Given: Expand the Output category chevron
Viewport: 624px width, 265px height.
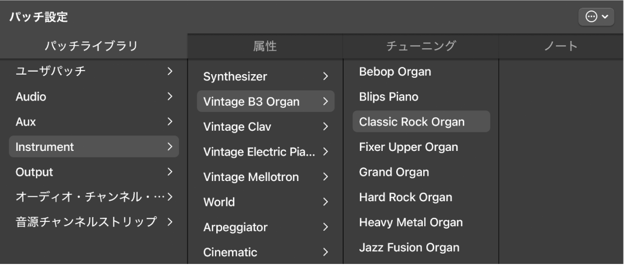Looking at the screenshot, I should [x=170, y=172].
